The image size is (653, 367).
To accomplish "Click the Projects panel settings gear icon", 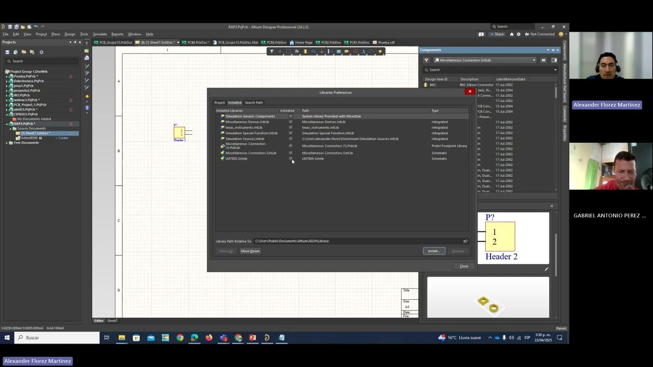I will (x=41, y=52).
